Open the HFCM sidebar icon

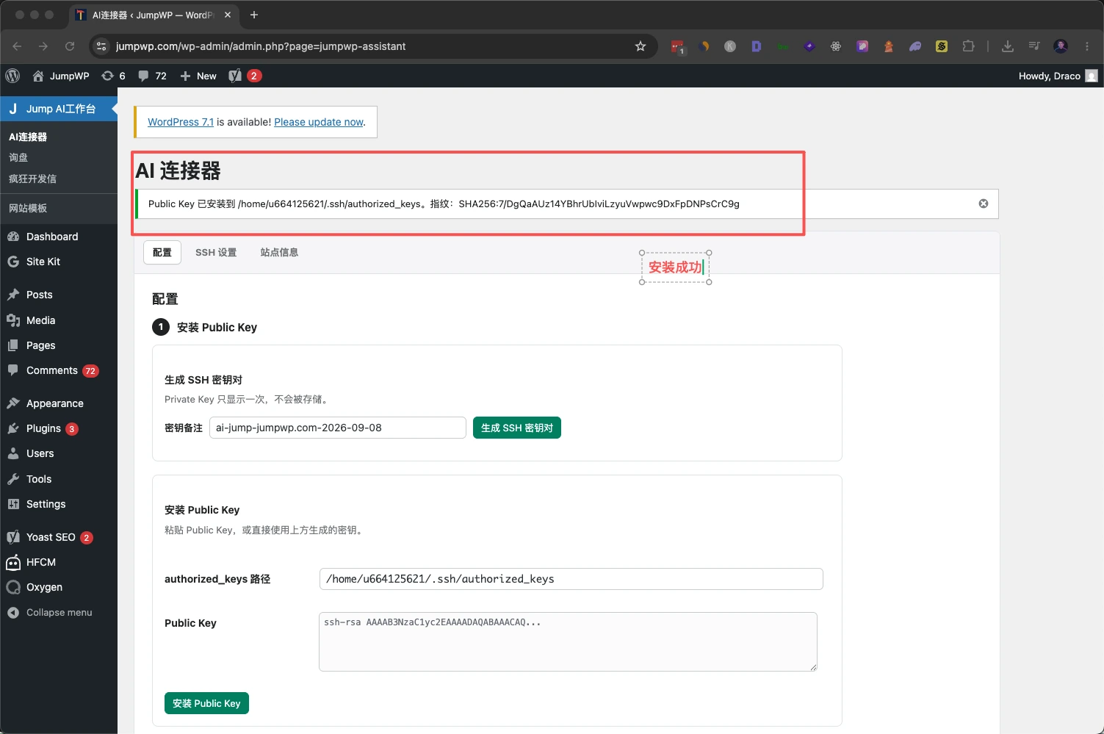pos(13,562)
